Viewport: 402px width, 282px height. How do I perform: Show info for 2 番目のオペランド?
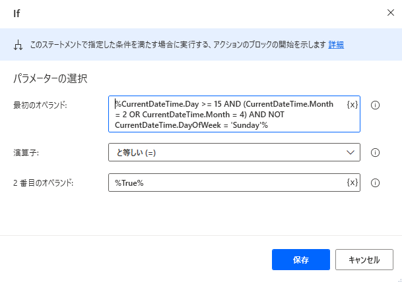[375, 183]
